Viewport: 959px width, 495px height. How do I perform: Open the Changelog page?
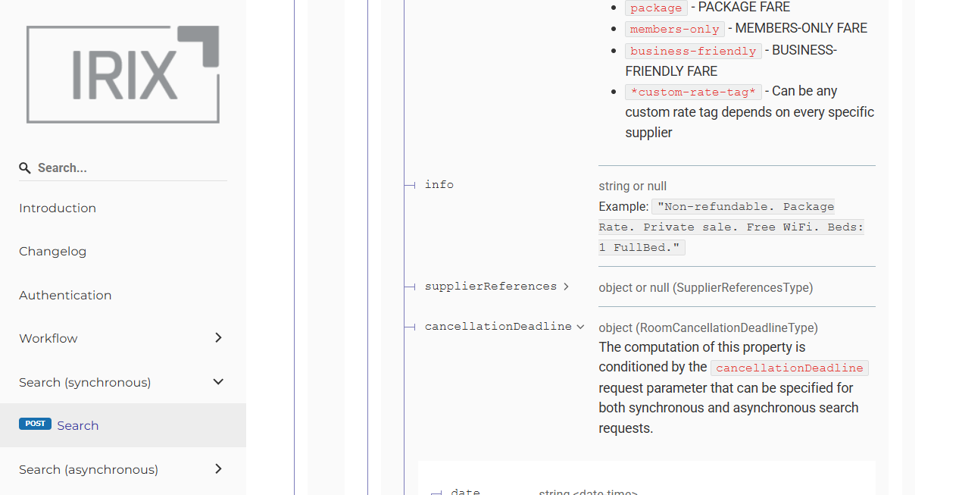tap(53, 252)
